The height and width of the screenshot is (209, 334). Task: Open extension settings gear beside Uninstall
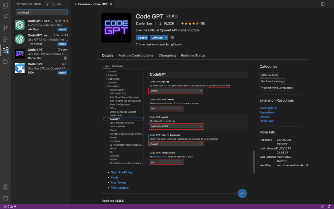[172, 38]
